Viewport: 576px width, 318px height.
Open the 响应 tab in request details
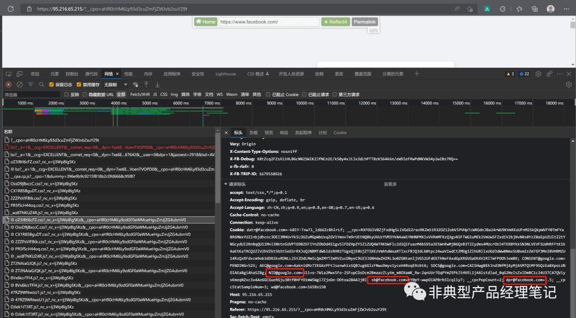click(x=284, y=132)
